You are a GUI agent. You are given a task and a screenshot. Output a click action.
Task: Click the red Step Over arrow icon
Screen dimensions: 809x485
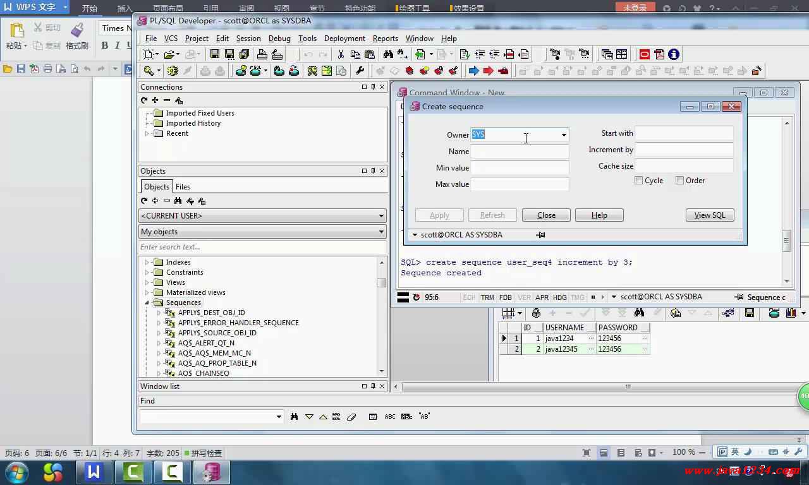point(488,71)
